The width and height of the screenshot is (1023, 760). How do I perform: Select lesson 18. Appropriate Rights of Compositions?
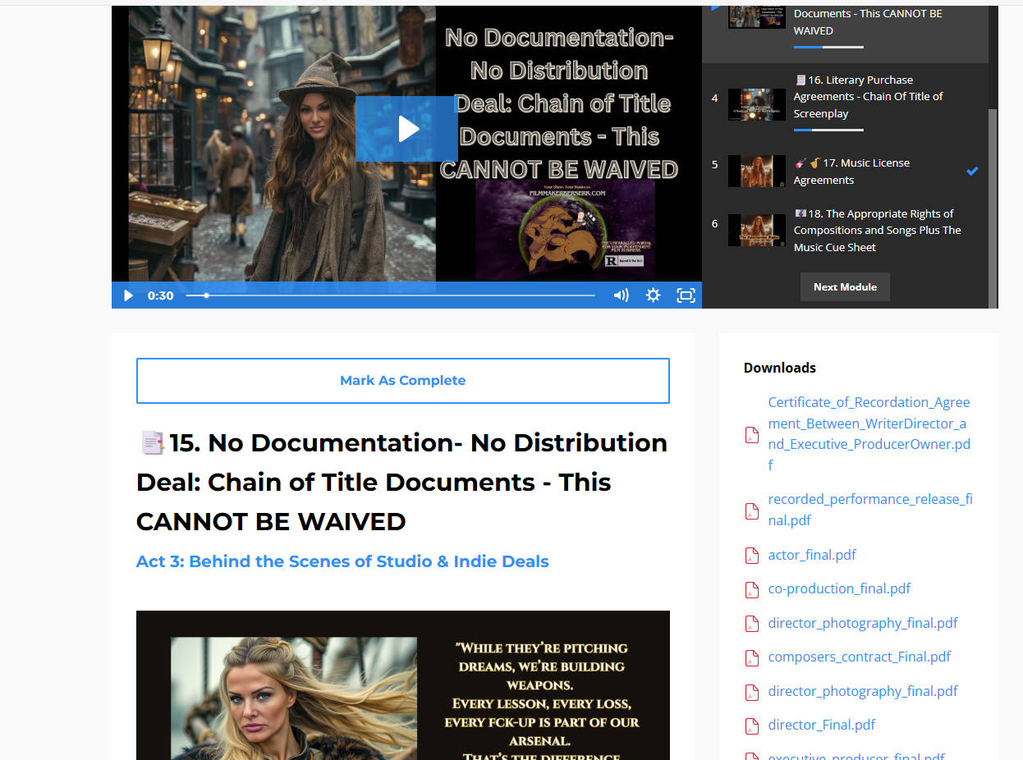pos(846,231)
